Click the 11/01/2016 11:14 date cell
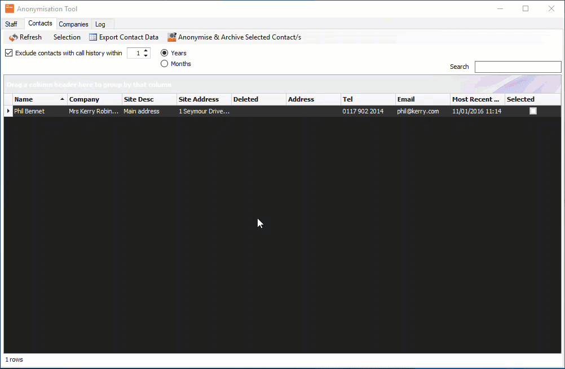This screenshot has height=369, width=565. (478, 111)
